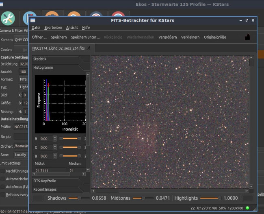Open the Bearbeiten menu
This screenshot has height=214, width=264.
[x=53, y=28]
